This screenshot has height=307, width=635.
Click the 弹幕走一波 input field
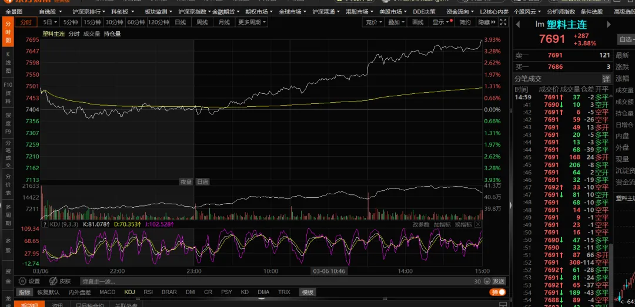pyautogui.click(x=275, y=281)
